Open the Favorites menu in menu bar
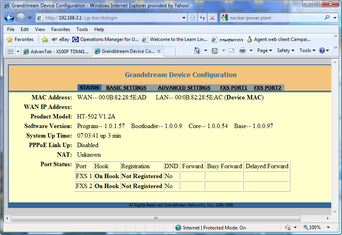This screenshot has width=342, height=235. click(60, 29)
